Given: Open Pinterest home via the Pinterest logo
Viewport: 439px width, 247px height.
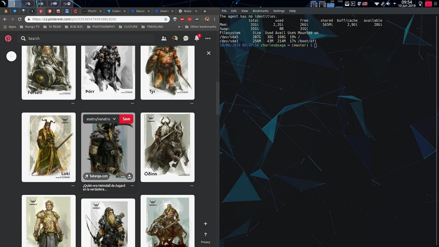Looking at the screenshot, I should coord(8,38).
